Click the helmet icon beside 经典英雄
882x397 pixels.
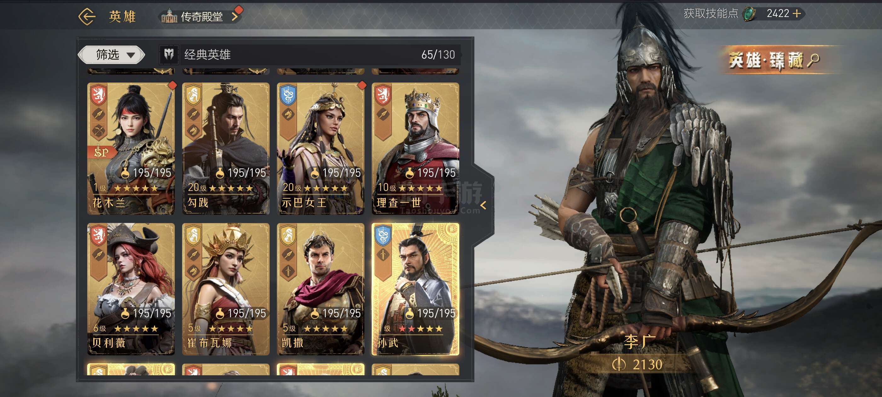(169, 55)
